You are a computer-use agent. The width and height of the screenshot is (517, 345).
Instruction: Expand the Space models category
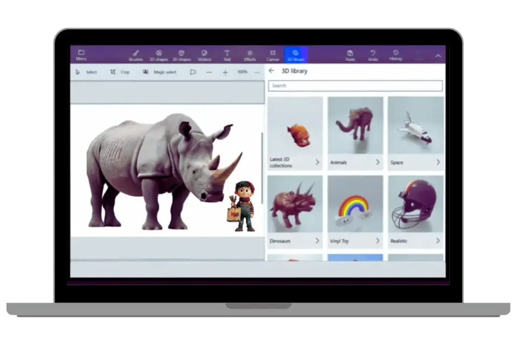click(x=437, y=162)
